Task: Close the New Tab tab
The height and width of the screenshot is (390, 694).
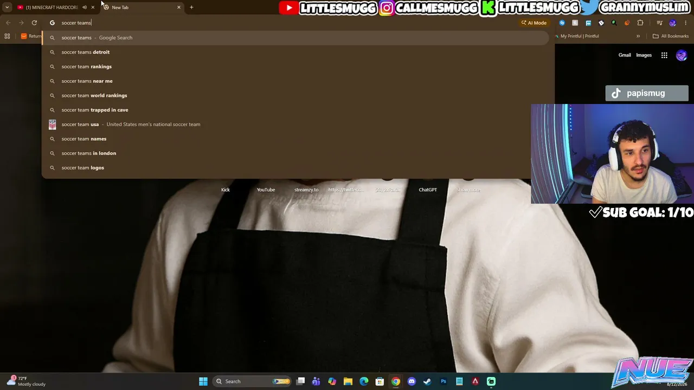Action: [x=179, y=7]
